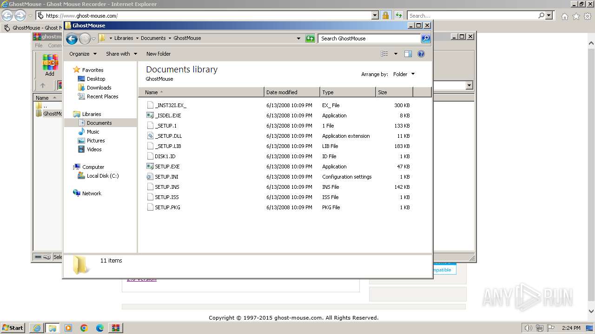The height and width of the screenshot is (334, 595).
Task: Select Videos library
Action: [94, 149]
